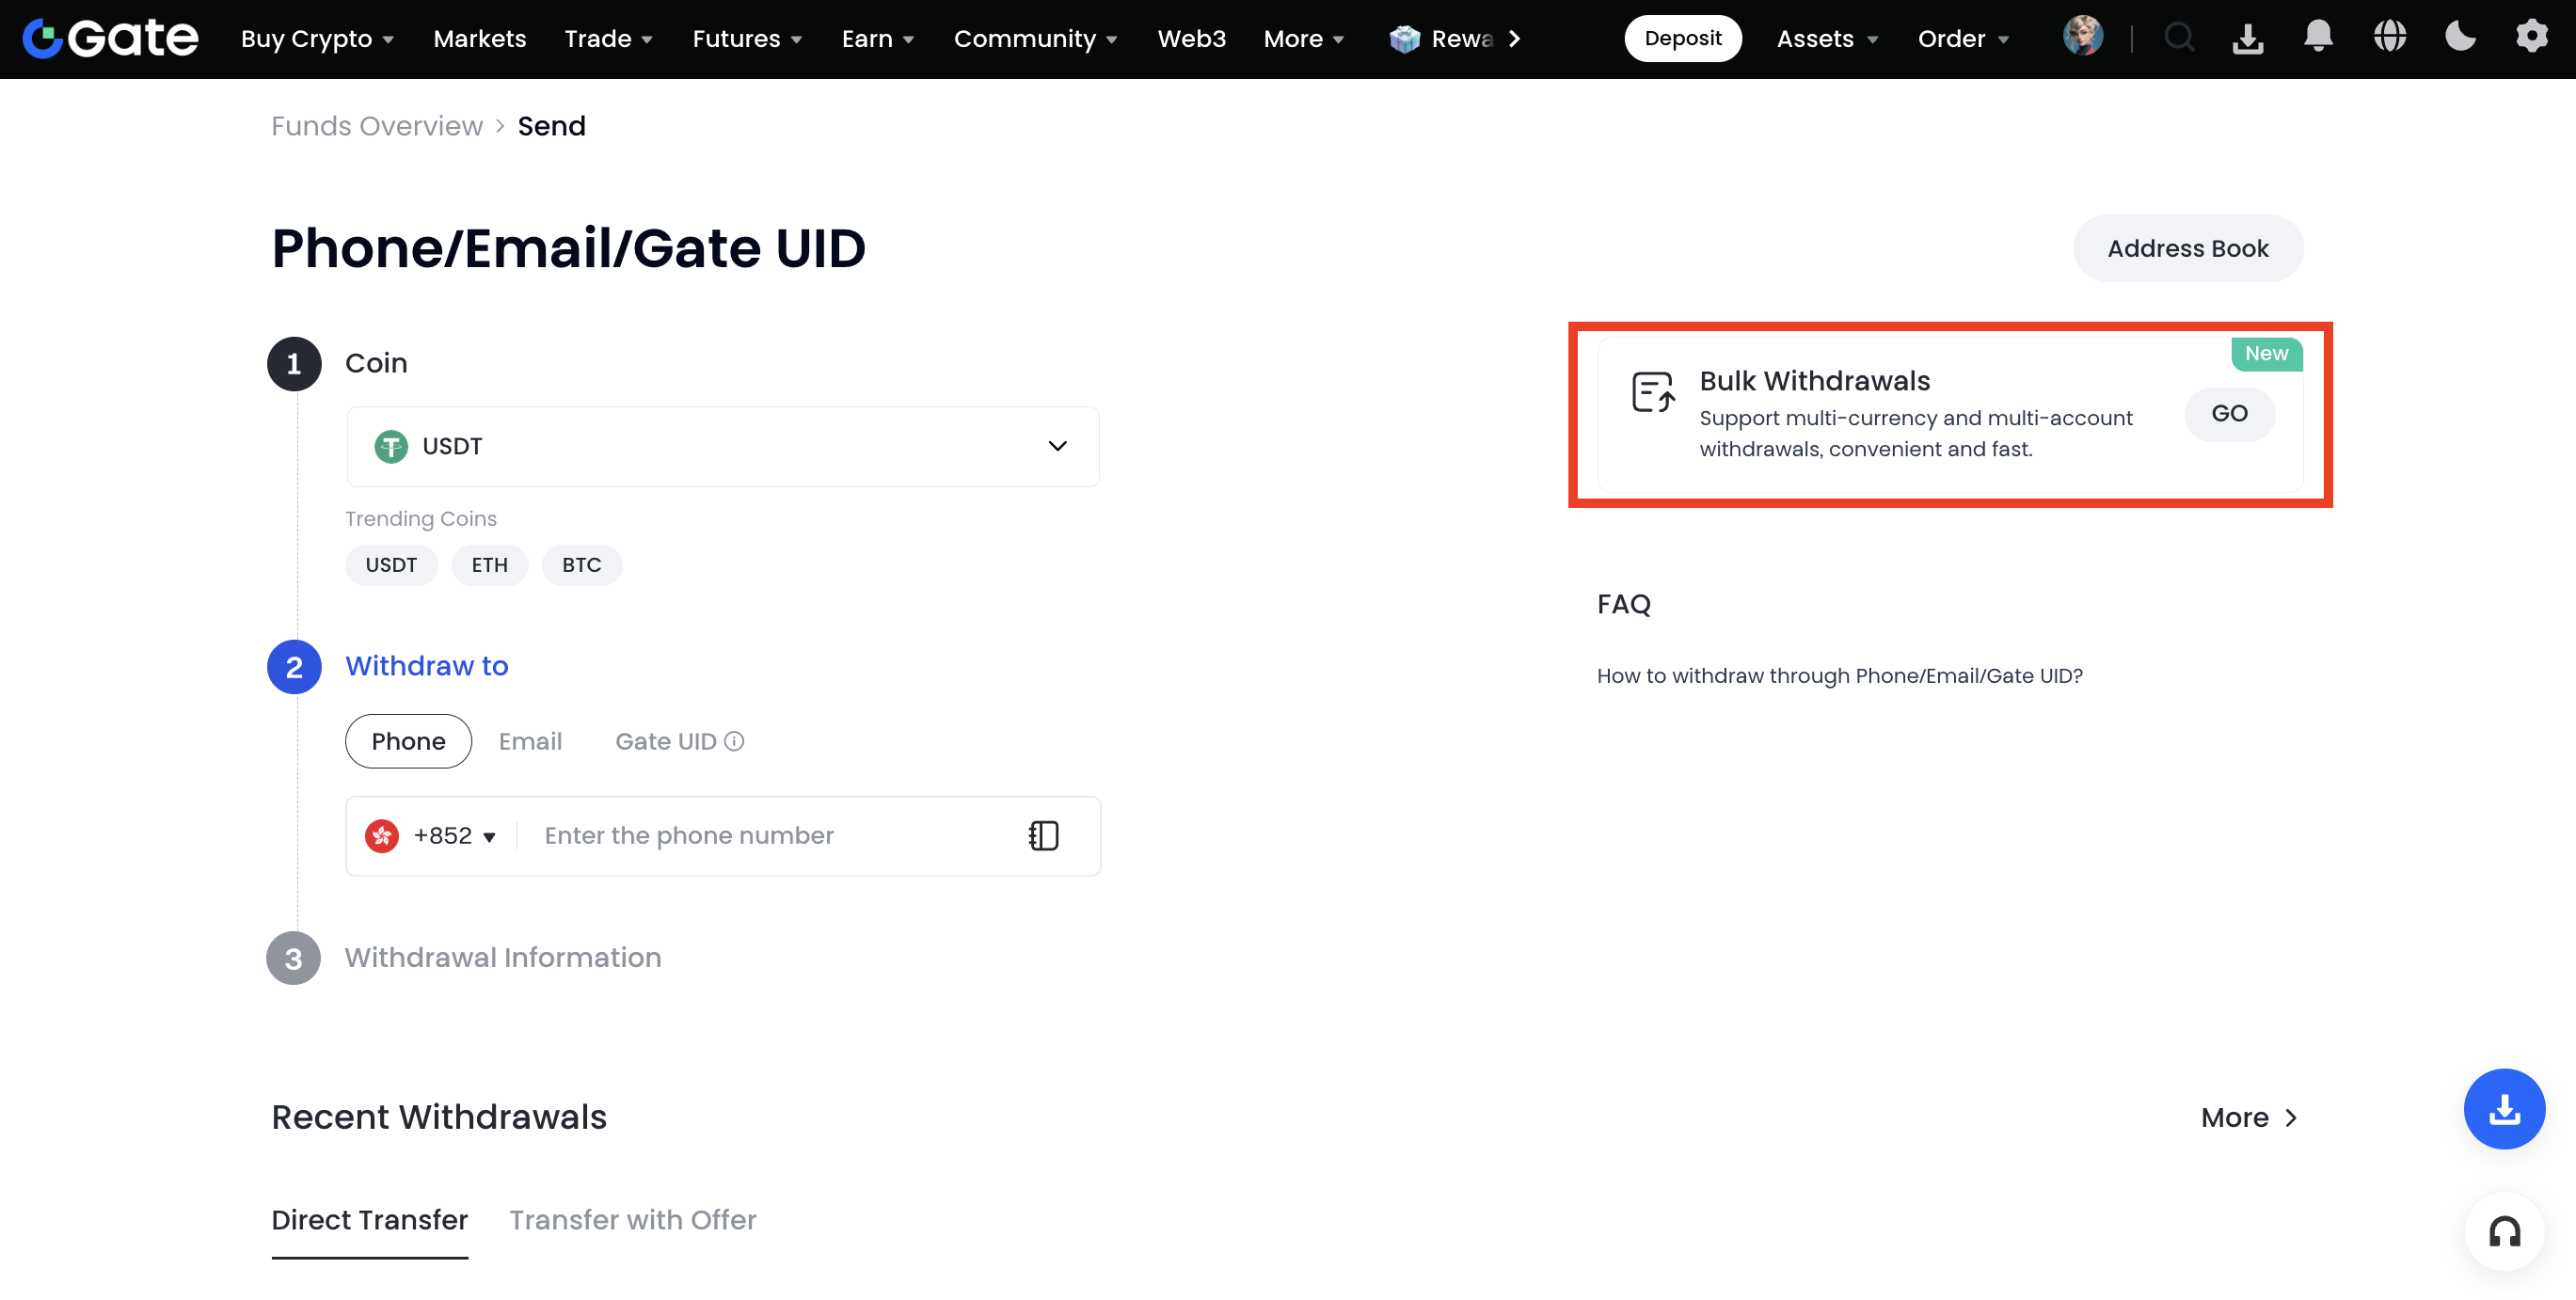This screenshot has width=2576, height=1300.
Task: Open address book icon in phone field
Action: [1043, 835]
